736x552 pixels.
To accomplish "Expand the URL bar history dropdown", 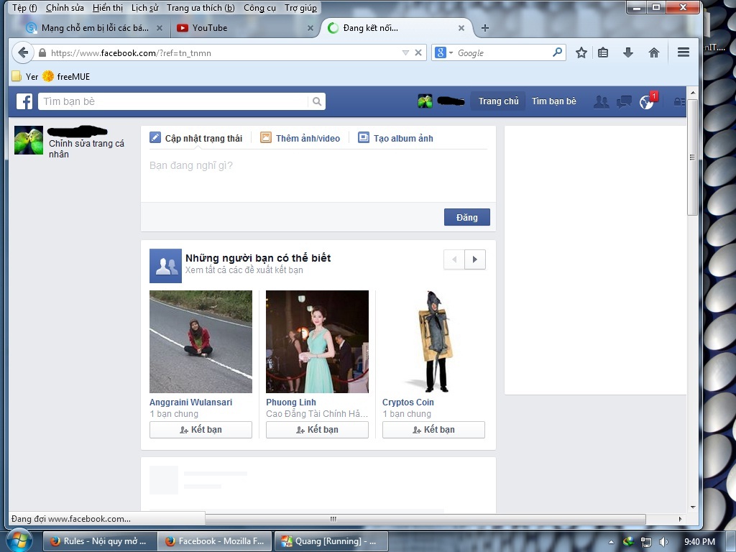I will (x=405, y=53).
